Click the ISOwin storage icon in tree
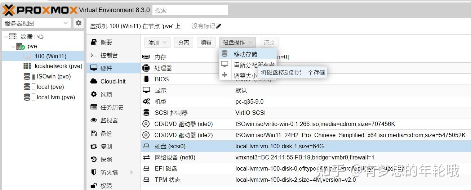The height and width of the screenshot is (190, 471). (27, 76)
